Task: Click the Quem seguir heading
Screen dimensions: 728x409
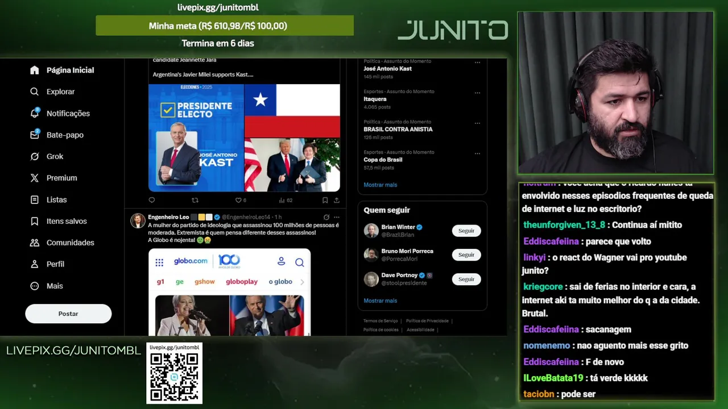Action: [387, 210]
